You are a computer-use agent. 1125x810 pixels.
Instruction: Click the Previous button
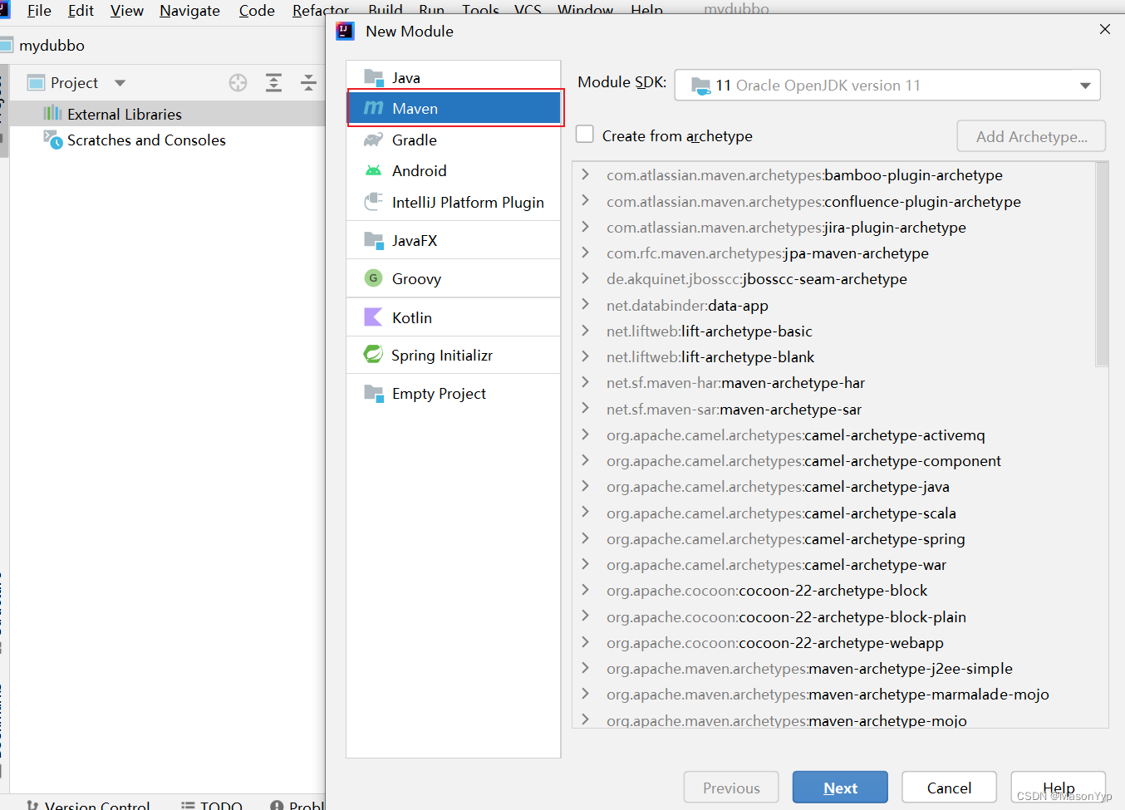731,788
